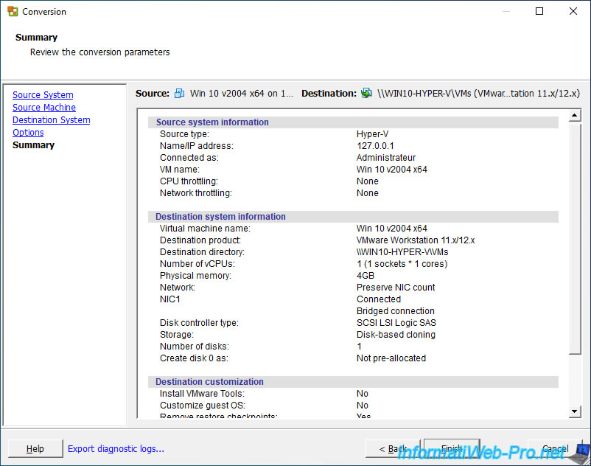Click the Physical memory label
Image resolution: width=591 pixels, height=466 pixels.
pyautogui.click(x=195, y=276)
